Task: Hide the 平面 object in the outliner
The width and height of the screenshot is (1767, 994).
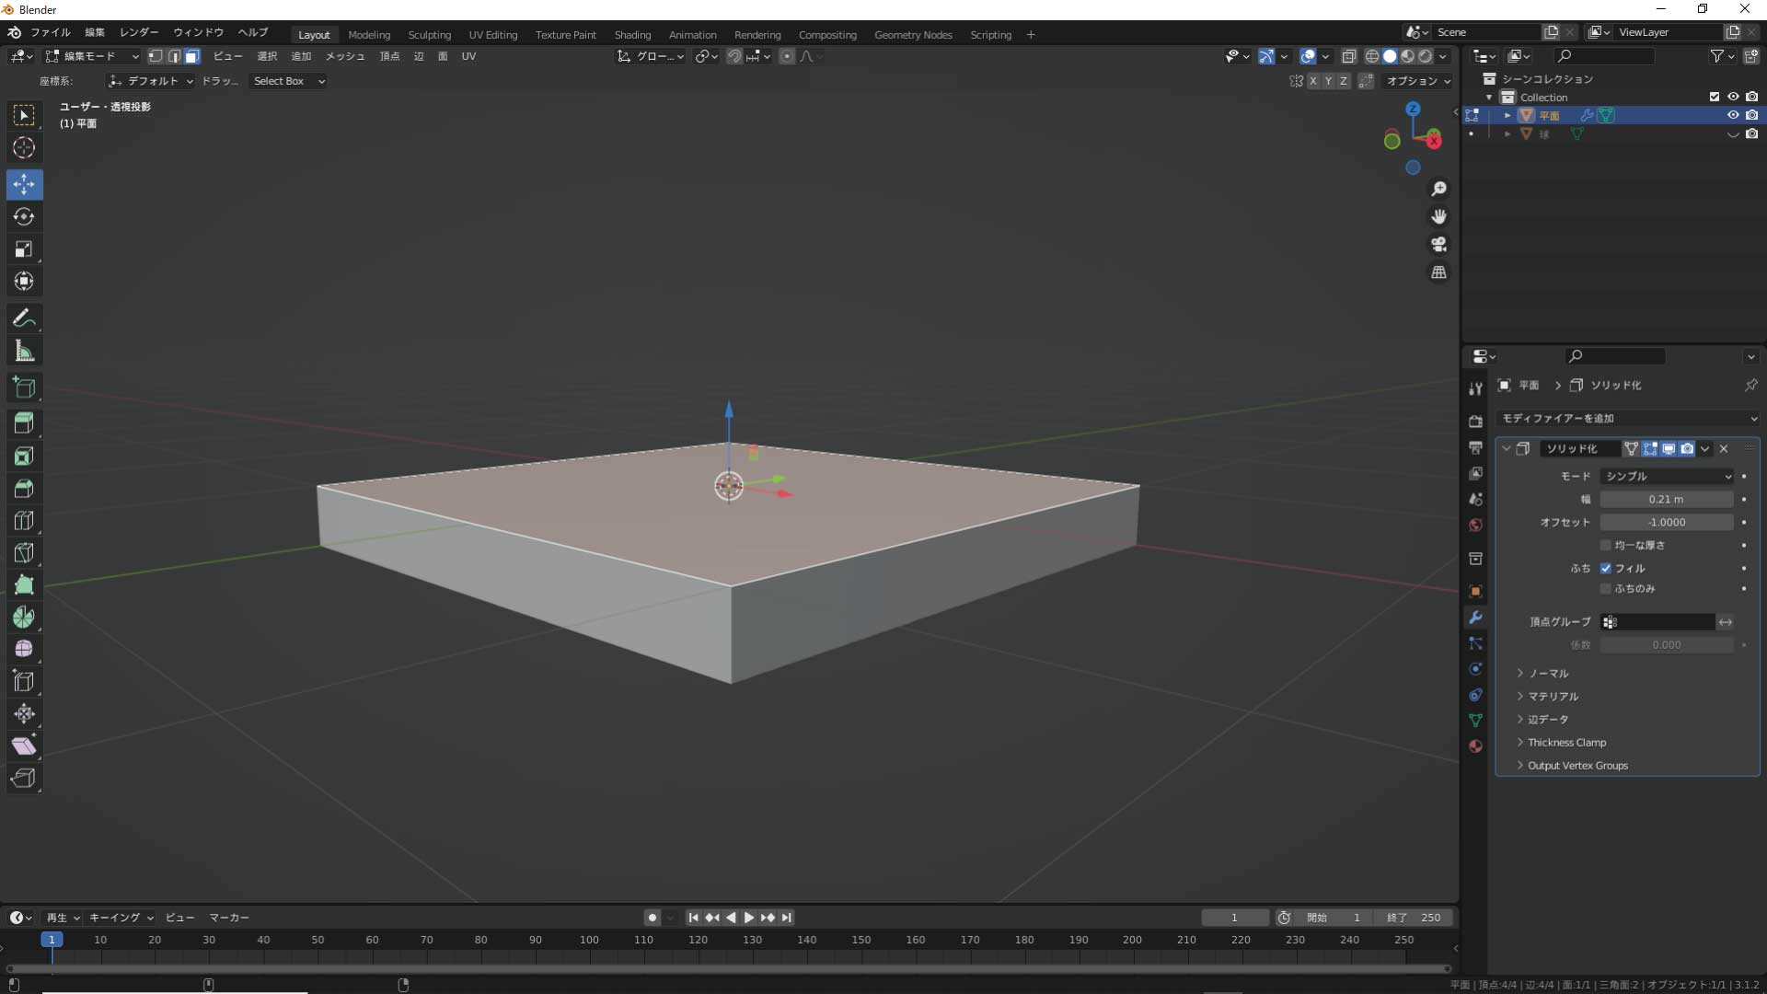Action: (x=1734, y=115)
